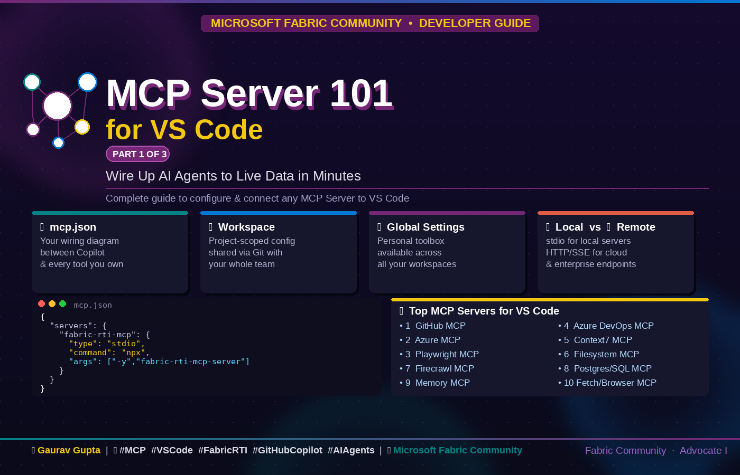Click the 'for VS Code' subtitle
Image resolution: width=740 pixels, height=475 pixels.
pyautogui.click(x=184, y=130)
